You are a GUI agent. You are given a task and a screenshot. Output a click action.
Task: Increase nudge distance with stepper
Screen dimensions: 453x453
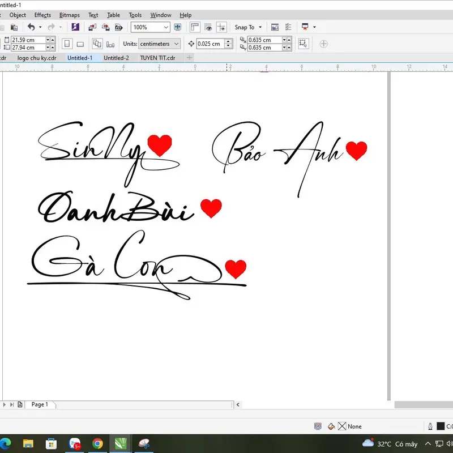[229, 41]
